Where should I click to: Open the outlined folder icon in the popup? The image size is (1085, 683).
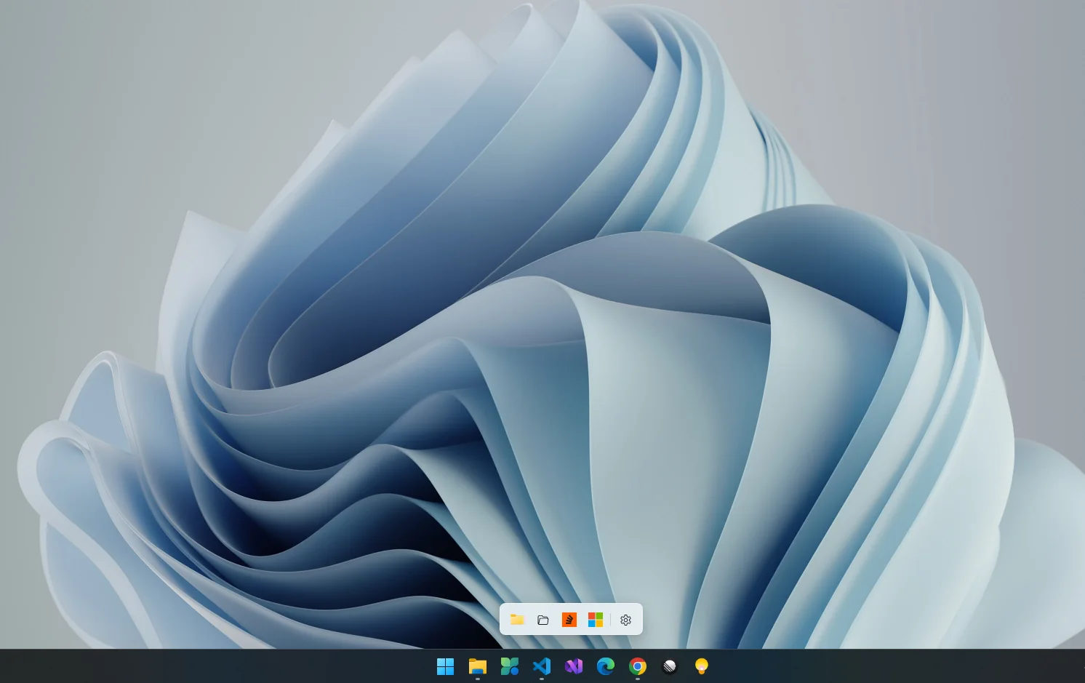click(x=543, y=620)
